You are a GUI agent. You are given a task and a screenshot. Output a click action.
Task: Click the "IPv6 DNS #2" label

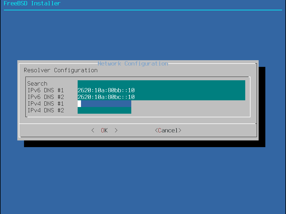tap(46, 97)
